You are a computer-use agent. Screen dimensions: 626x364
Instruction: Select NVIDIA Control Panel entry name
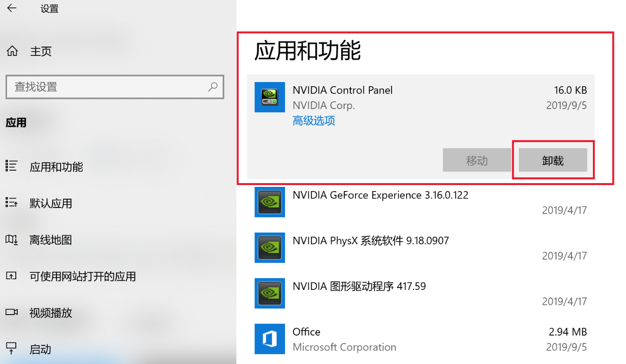[343, 90]
